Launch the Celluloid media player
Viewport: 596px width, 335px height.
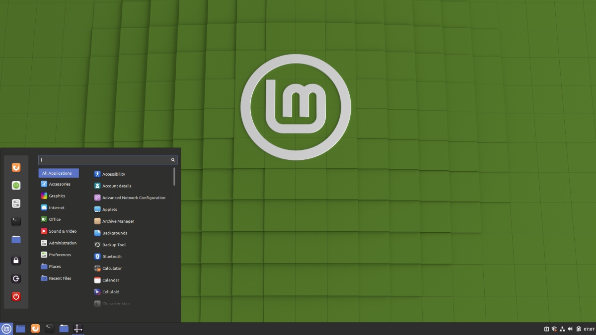pyautogui.click(x=110, y=292)
